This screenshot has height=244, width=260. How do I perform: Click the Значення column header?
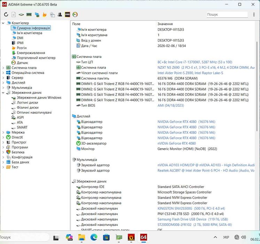(165, 24)
